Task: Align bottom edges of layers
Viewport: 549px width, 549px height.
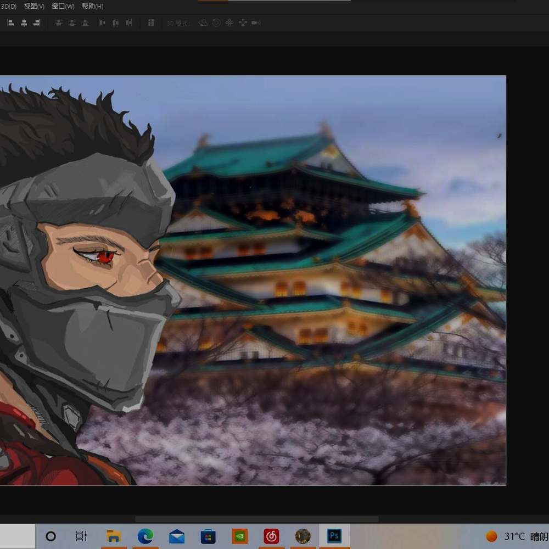Action: point(85,23)
